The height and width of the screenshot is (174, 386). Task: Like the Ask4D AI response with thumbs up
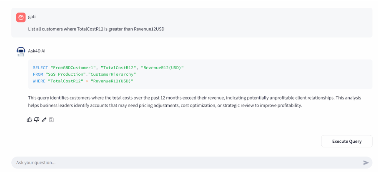[30, 120]
